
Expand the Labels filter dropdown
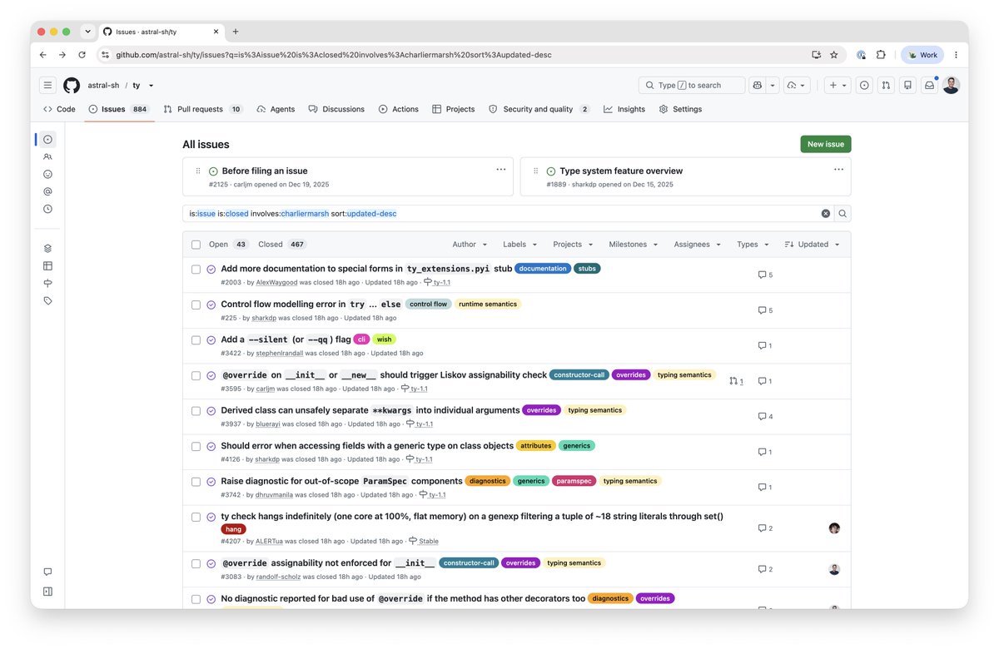(519, 245)
